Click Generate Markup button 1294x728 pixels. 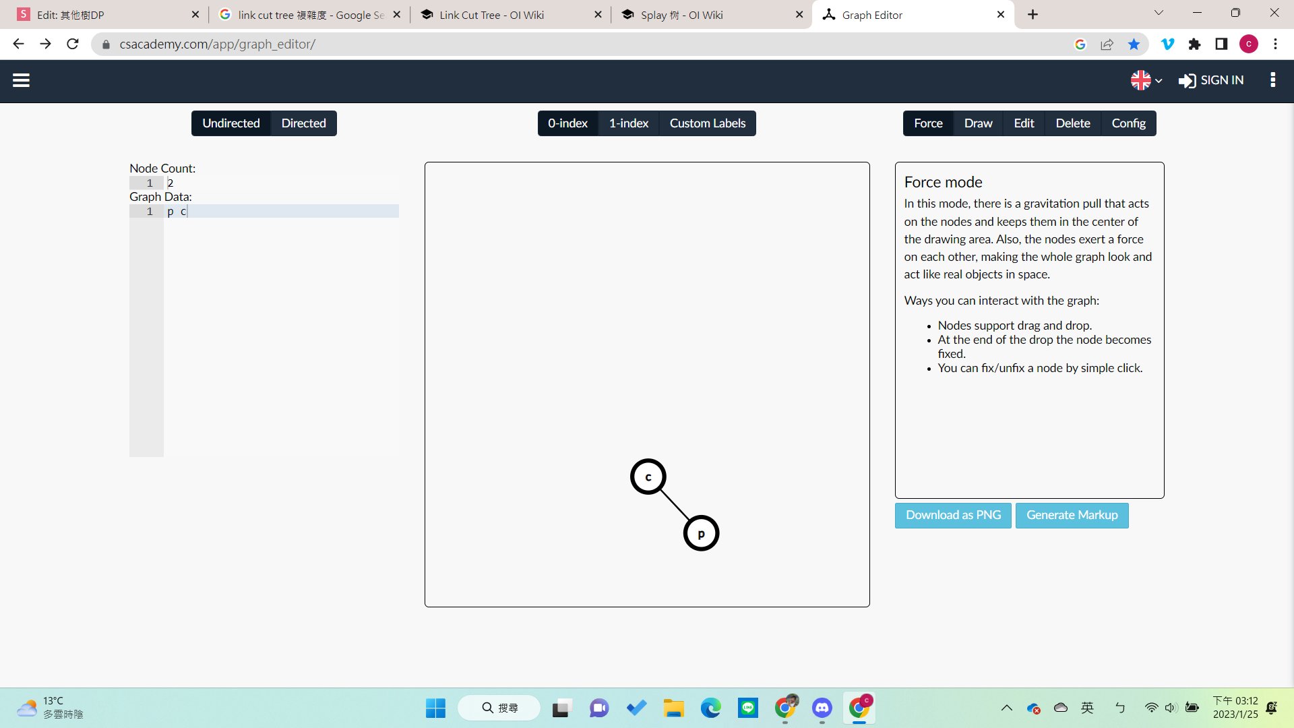[x=1072, y=515]
